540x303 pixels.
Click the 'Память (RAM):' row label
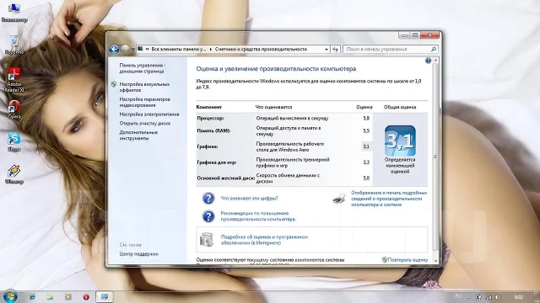pos(213,131)
